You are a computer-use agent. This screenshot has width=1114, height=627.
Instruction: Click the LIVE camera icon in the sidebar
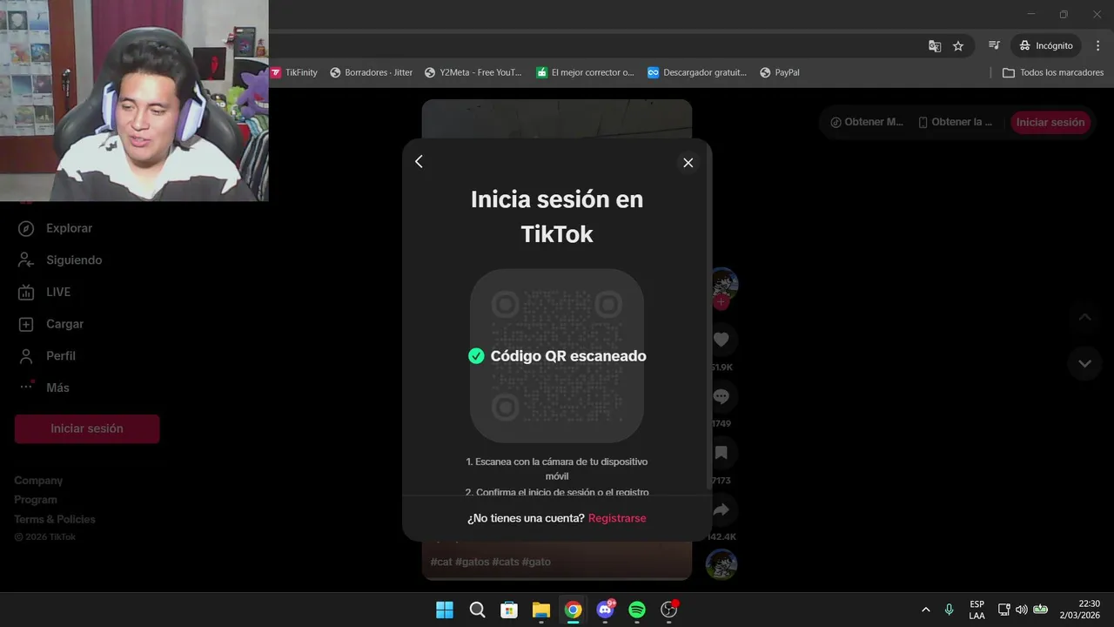point(26,292)
